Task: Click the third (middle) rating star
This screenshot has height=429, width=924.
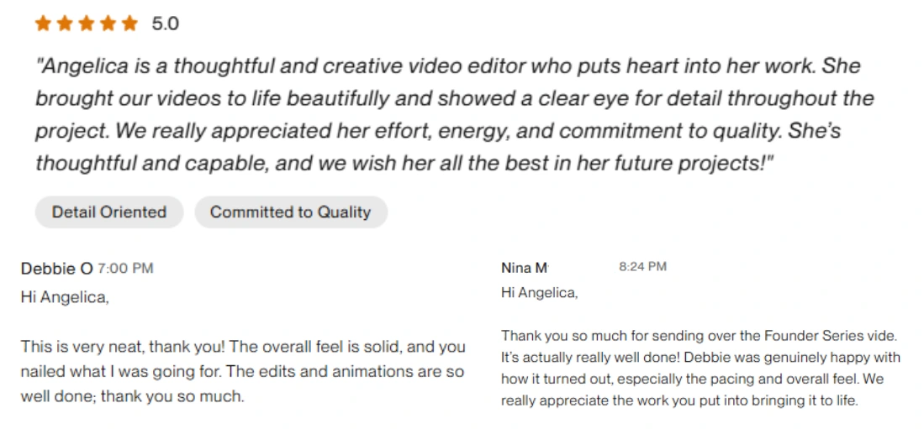Action: pyautogui.click(x=86, y=24)
